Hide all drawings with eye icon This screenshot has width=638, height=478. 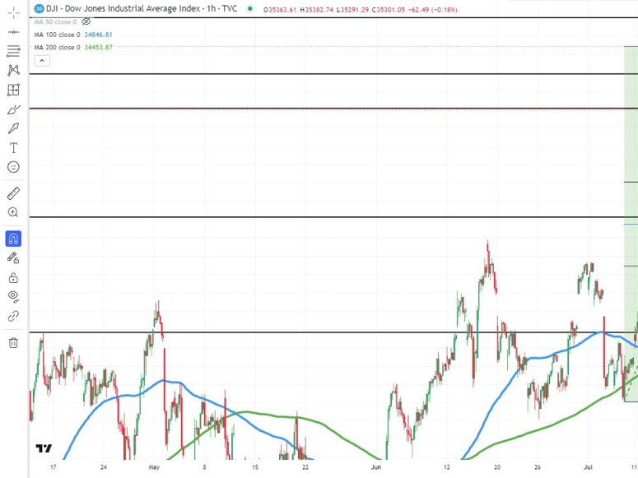click(x=13, y=296)
